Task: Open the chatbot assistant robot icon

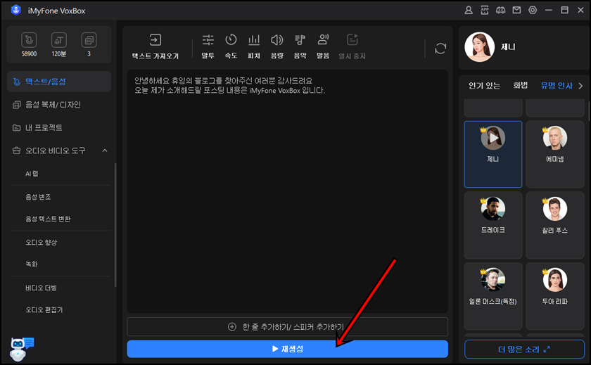Action: click(x=20, y=349)
